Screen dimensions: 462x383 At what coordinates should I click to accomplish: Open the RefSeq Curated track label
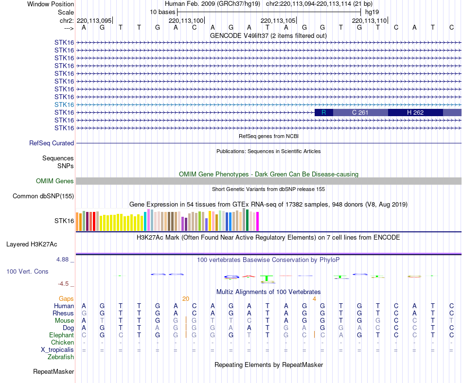[52, 143]
